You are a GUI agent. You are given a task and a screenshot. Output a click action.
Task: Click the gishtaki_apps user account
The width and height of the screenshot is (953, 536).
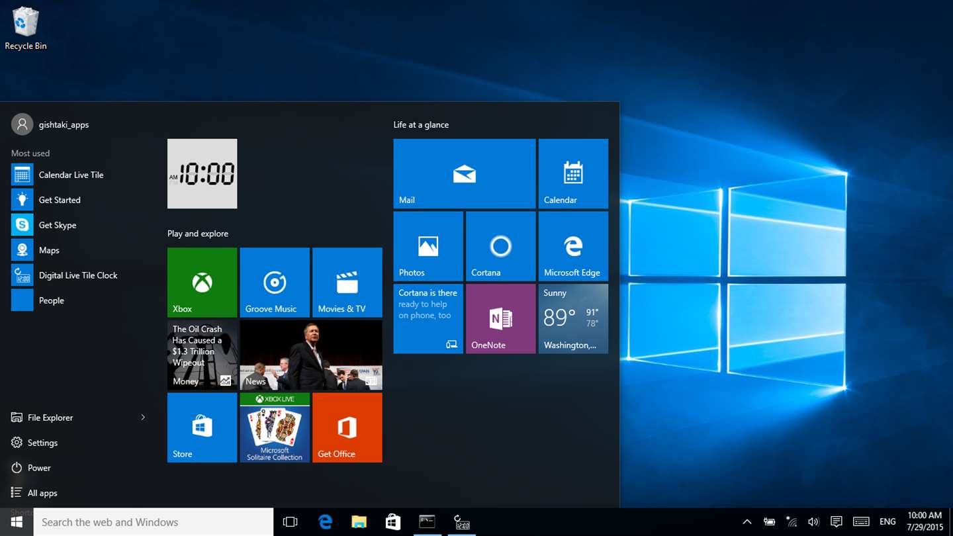[50, 124]
